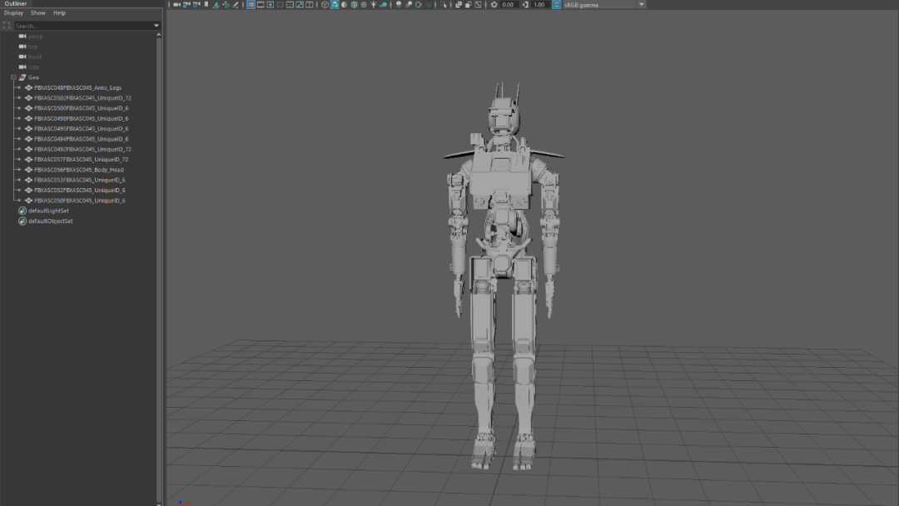The height and width of the screenshot is (506, 899).
Task: Open the sRGB gamma view transform dropdown
Action: pos(641,5)
